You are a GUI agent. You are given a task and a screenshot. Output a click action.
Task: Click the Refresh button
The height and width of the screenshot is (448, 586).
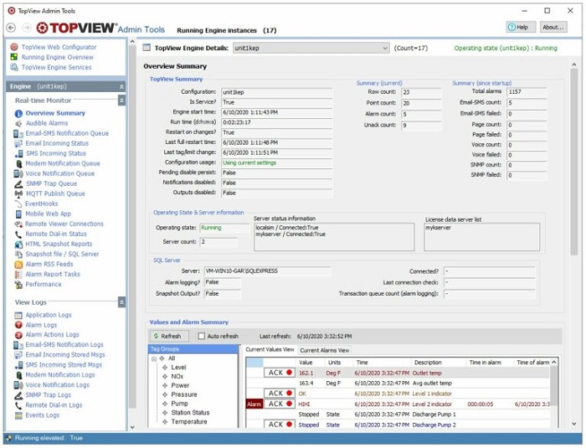tap(168, 336)
